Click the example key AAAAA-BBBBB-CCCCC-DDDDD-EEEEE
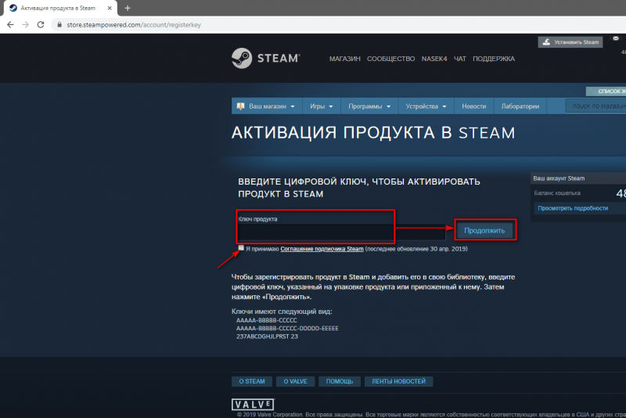 pyautogui.click(x=287, y=328)
